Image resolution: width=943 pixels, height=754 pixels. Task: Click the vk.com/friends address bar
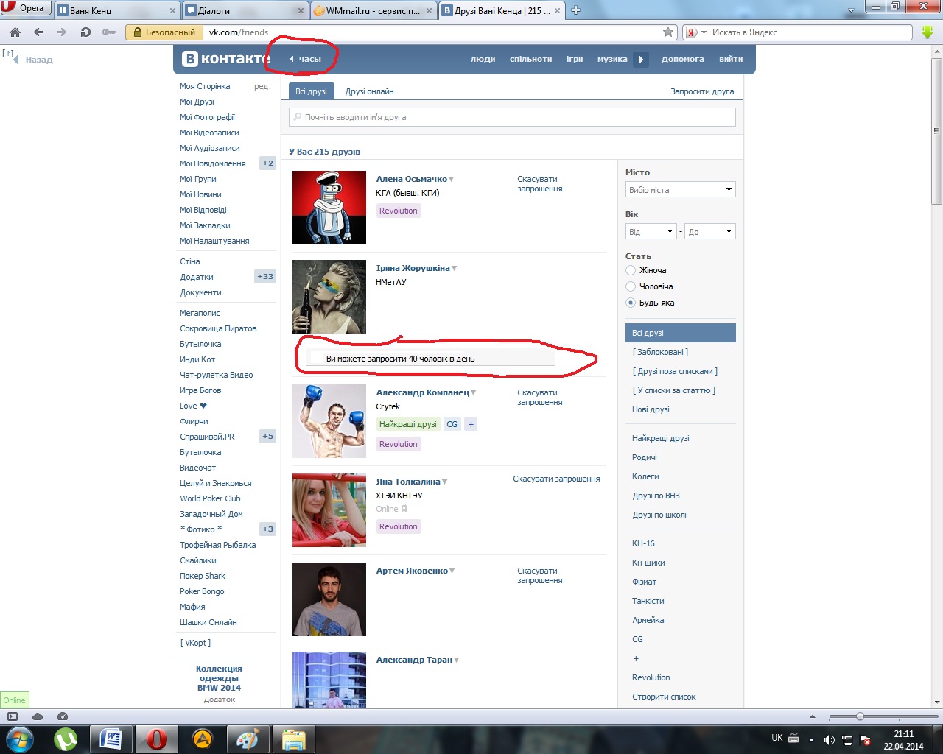point(432,32)
